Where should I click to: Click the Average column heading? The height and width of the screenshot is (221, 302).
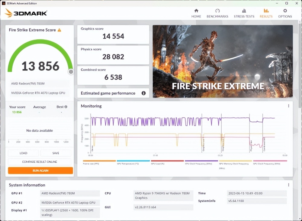[40, 107]
